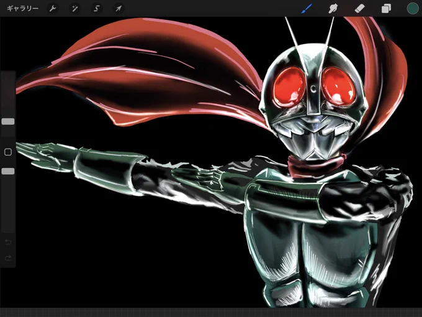Open the Adjustments magic wand menu
This screenshot has width=422, height=317.
[74, 9]
